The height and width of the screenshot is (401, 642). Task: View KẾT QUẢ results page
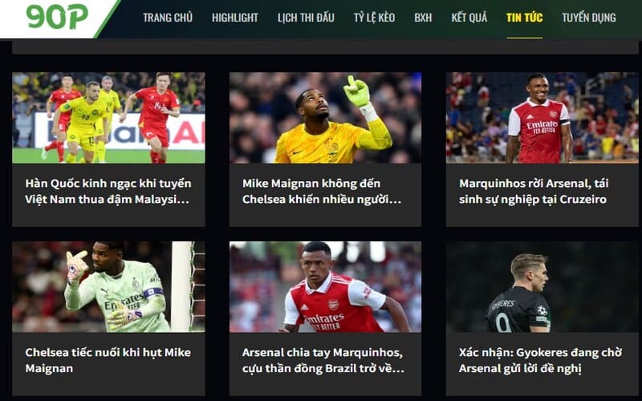pos(469,18)
